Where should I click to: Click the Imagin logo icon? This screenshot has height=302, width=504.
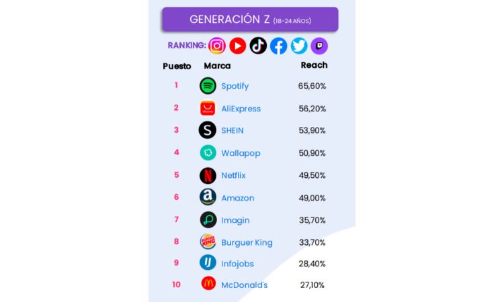(208, 220)
